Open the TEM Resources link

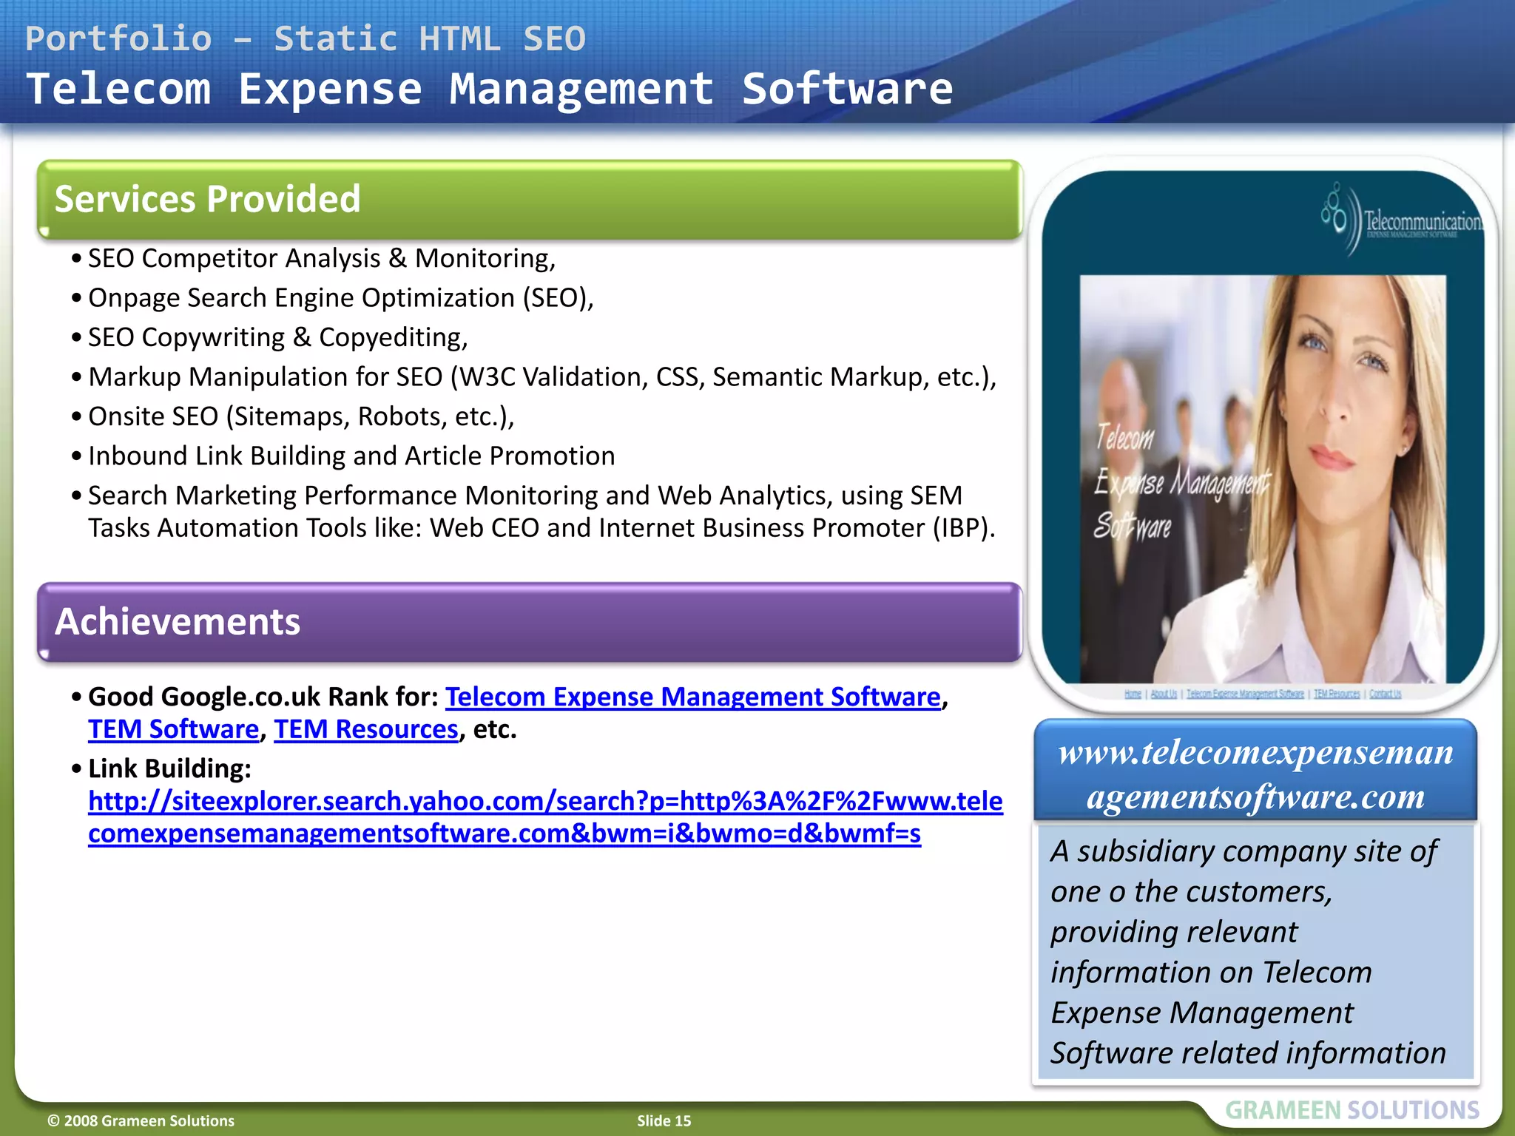point(366,729)
